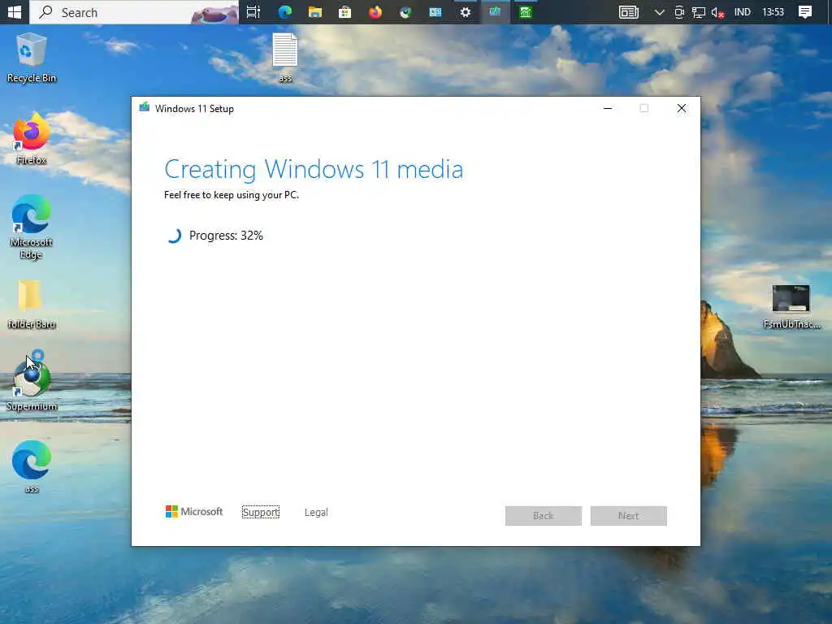The height and width of the screenshot is (624, 832).
Task: Expand hidden system tray icons chevron
Action: 659,11
